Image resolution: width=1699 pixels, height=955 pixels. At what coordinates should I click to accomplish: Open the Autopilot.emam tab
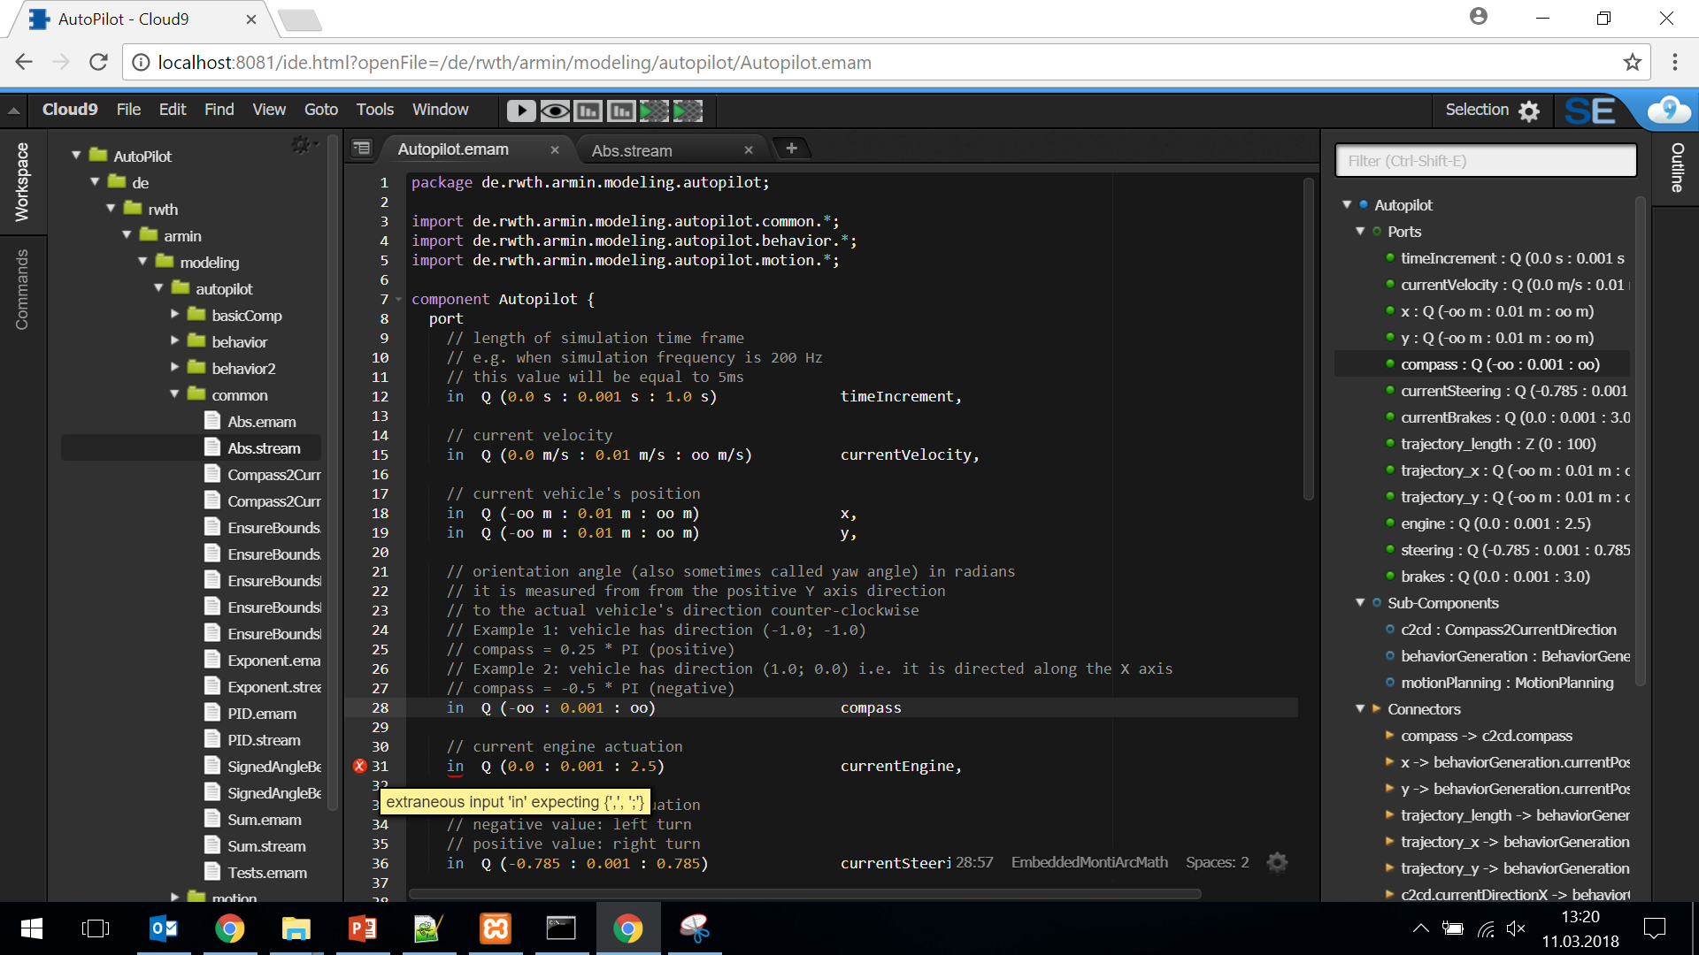(457, 149)
